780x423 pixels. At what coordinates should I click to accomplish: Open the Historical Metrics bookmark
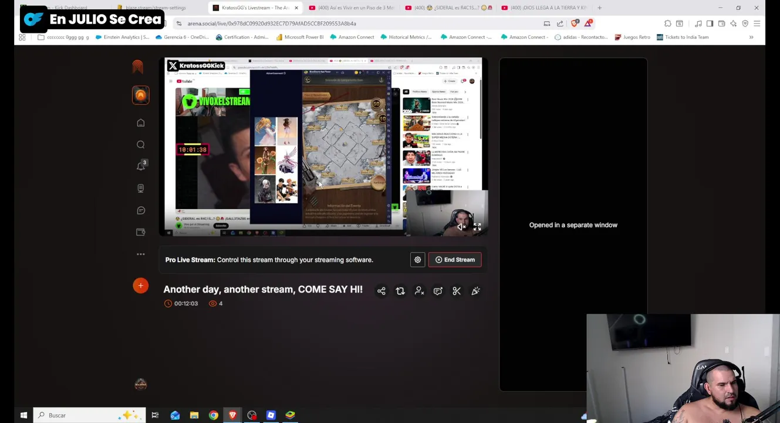406,37
